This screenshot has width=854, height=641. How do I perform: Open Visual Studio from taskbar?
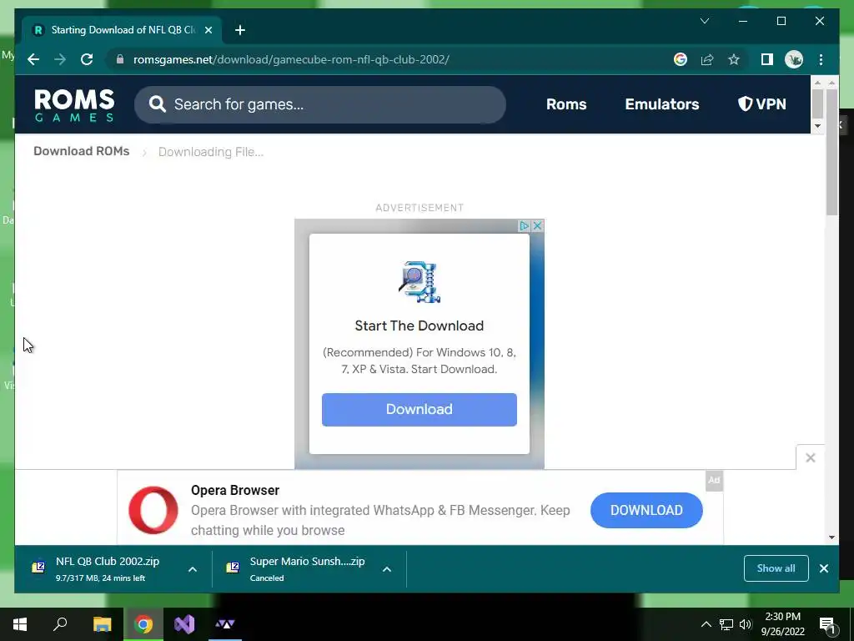[x=184, y=624]
